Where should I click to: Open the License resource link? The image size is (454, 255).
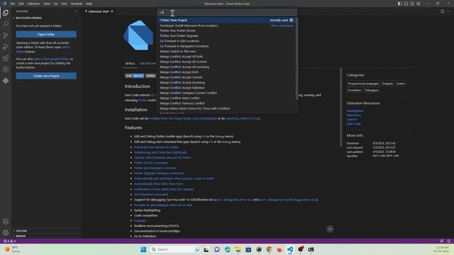tap(352, 120)
